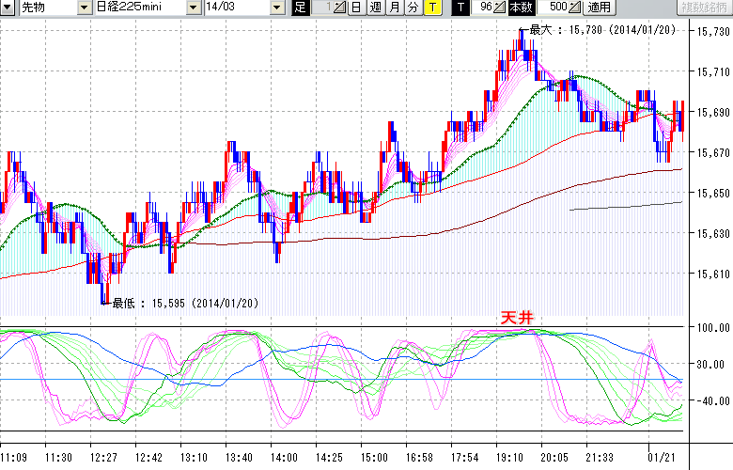The image size is (733, 470).
Task: Click the 最大 15,730 high price marker
Action: point(601,29)
